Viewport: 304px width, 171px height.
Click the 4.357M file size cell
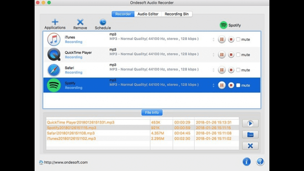click(158, 133)
